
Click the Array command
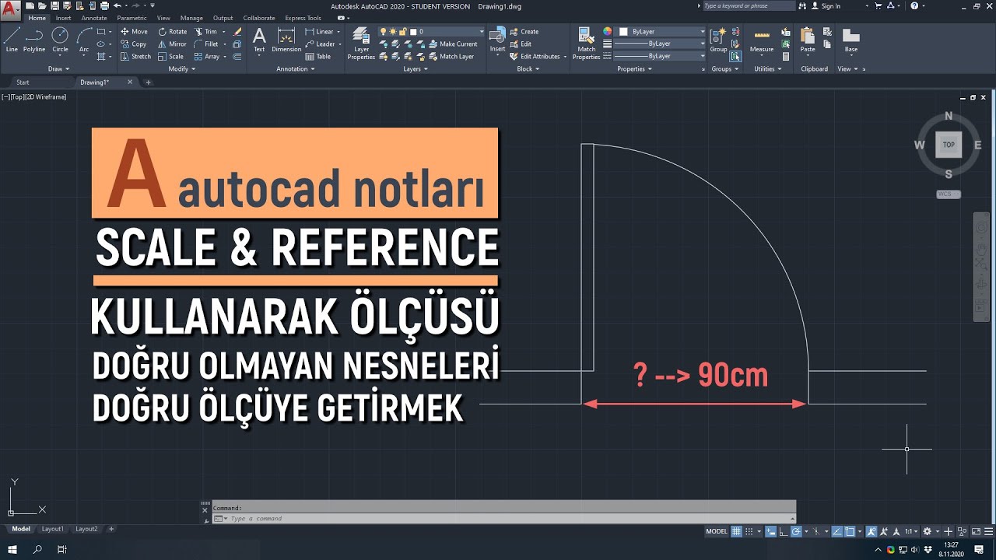[207, 57]
